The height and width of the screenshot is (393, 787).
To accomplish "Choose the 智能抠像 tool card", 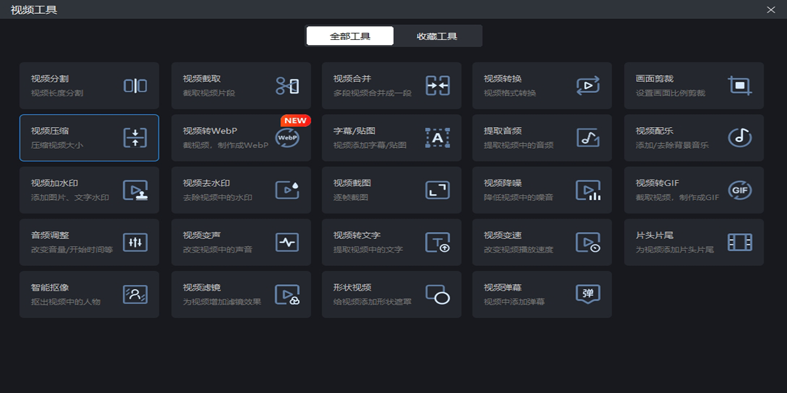I will [x=89, y=294].
